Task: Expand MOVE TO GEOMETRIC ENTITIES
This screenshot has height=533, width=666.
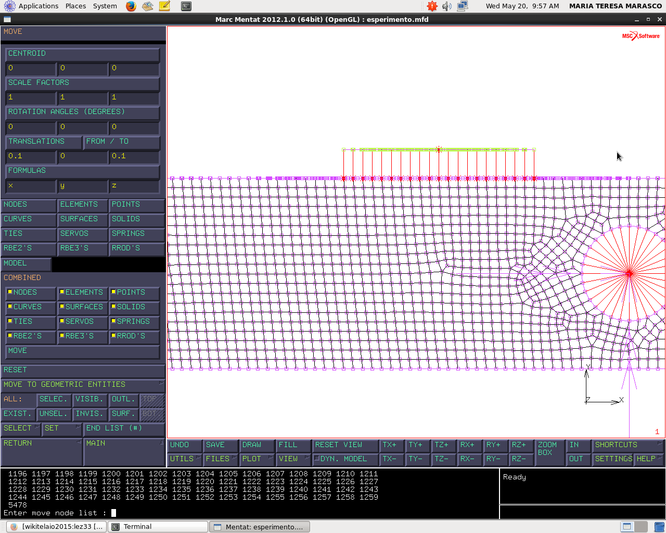Action: coord(83,385)
